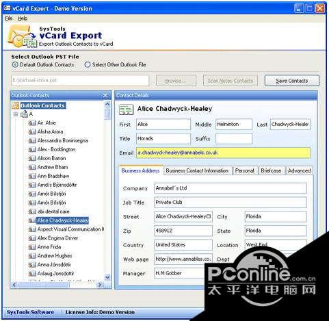Click contact card icon beside Aspect Visual Communication
The height and width of the screenshot is (321, 329).
coord(32,229)
